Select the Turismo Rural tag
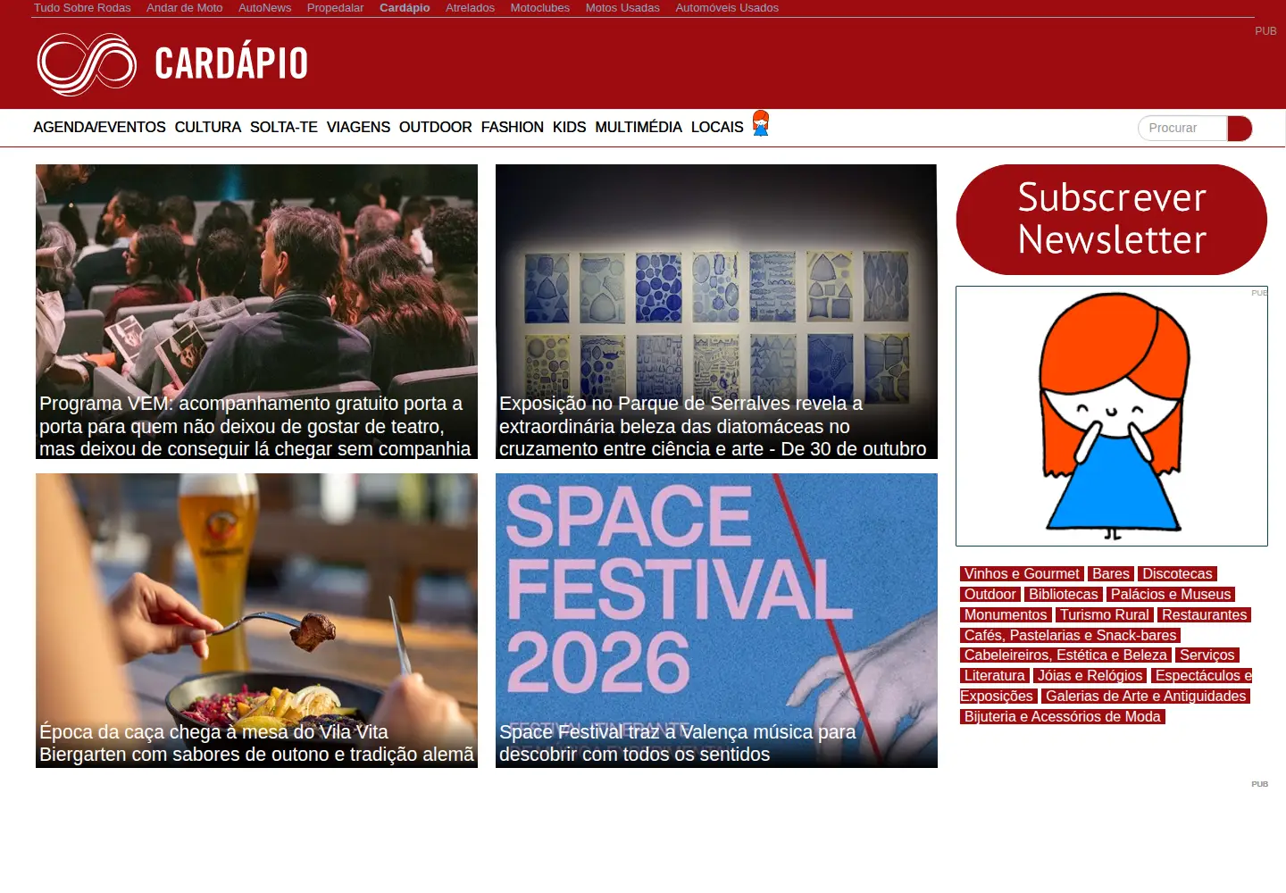This screenshot has height=893, width=1286. click(1105, 615)
